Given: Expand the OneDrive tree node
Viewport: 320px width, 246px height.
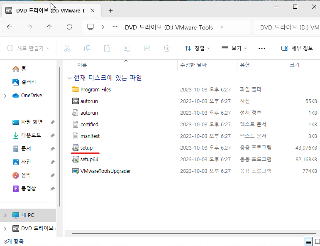Looking at the screenshot, I should pyautogui.click(x=5, y=96).
